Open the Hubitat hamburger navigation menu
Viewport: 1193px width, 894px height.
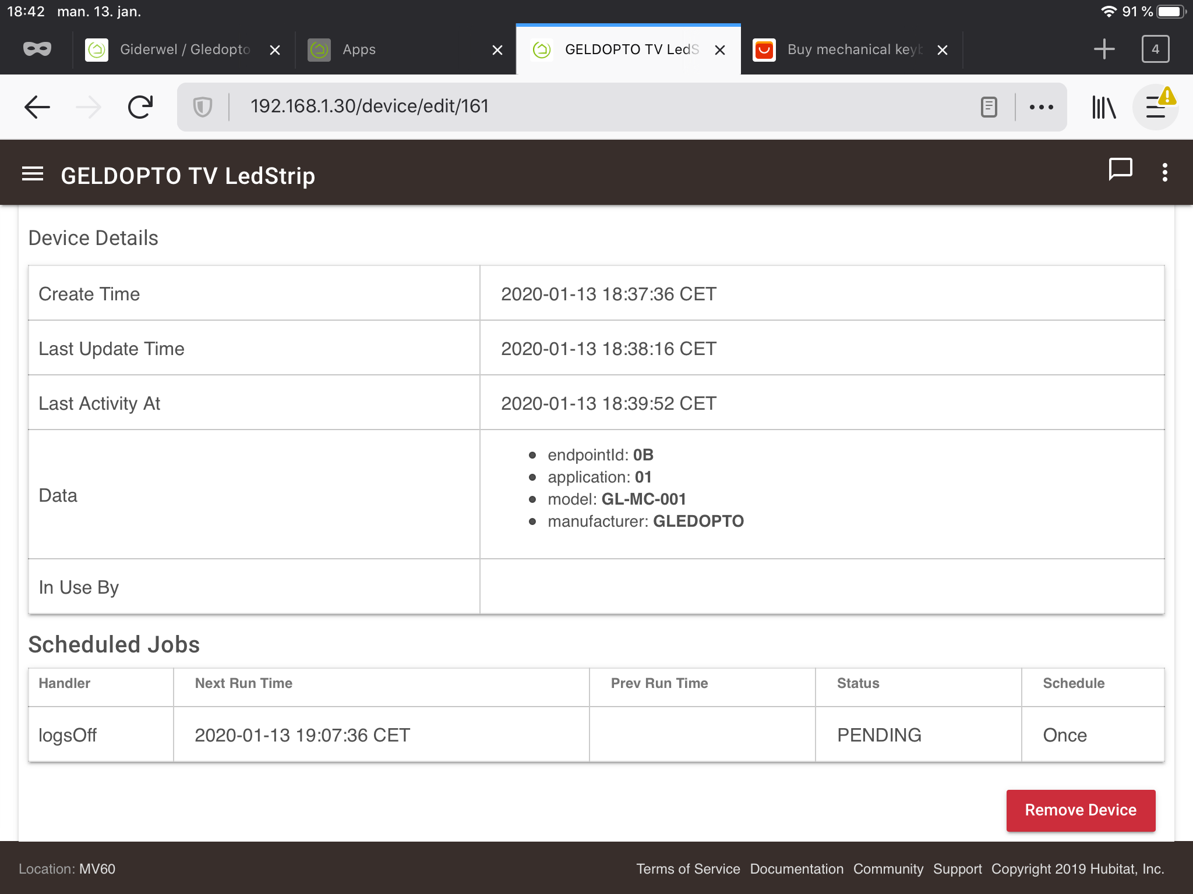coord(33,174)
